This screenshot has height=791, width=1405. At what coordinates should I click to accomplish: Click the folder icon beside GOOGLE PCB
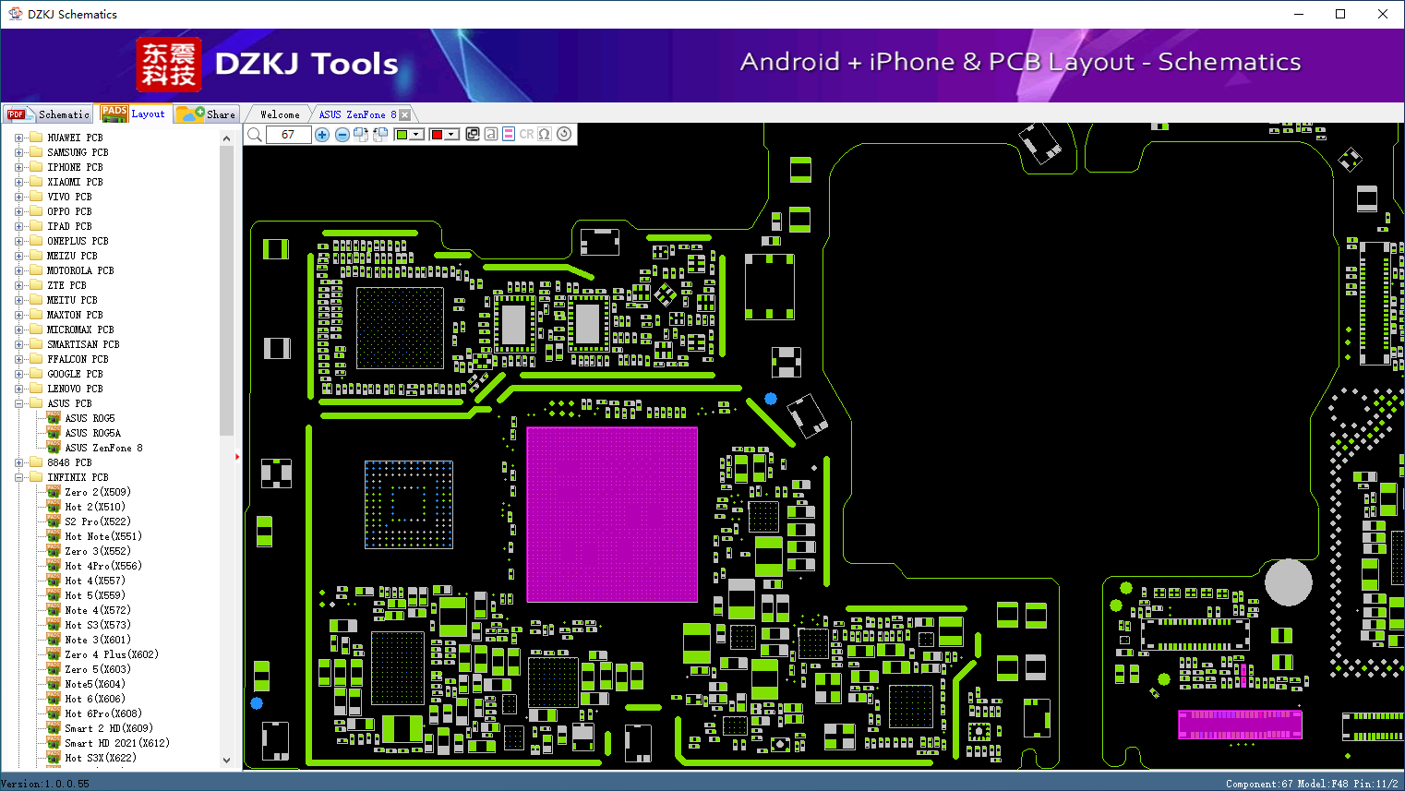36,374
